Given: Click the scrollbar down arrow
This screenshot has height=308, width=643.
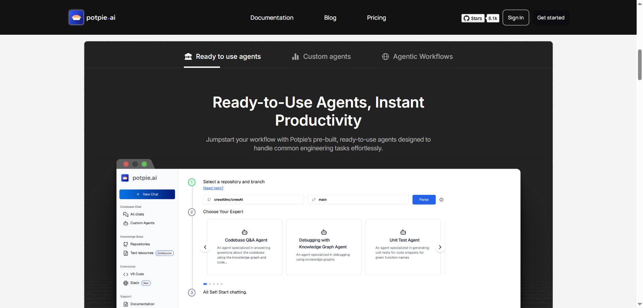Looking at the screenshot, I should point(640,304).
